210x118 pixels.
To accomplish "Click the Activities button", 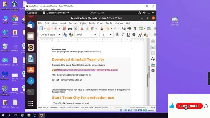I will [32, 13].
